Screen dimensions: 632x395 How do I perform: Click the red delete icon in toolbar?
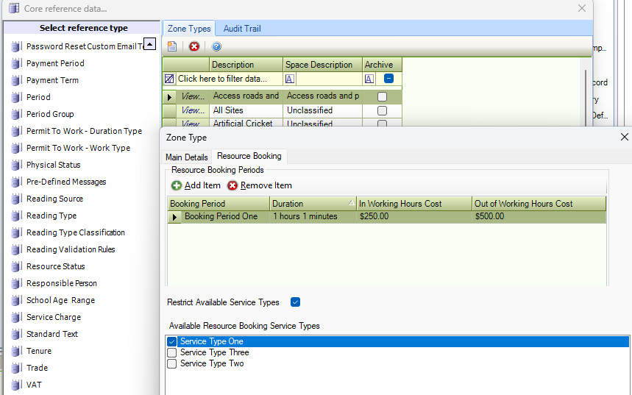click(x=194, y=46)
